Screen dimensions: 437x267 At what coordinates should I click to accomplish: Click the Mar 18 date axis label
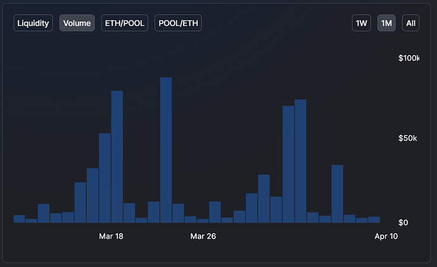click(x=111, y=236)
